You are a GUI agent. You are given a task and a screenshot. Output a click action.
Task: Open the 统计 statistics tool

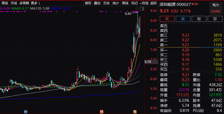116,3
